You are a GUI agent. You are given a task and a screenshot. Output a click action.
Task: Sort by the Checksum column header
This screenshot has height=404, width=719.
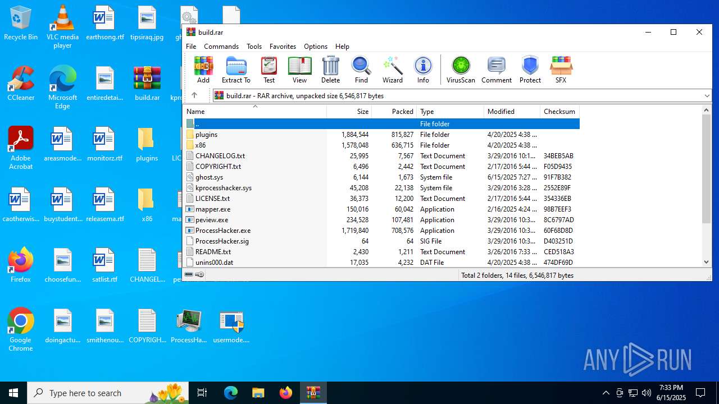coord(560,112)
